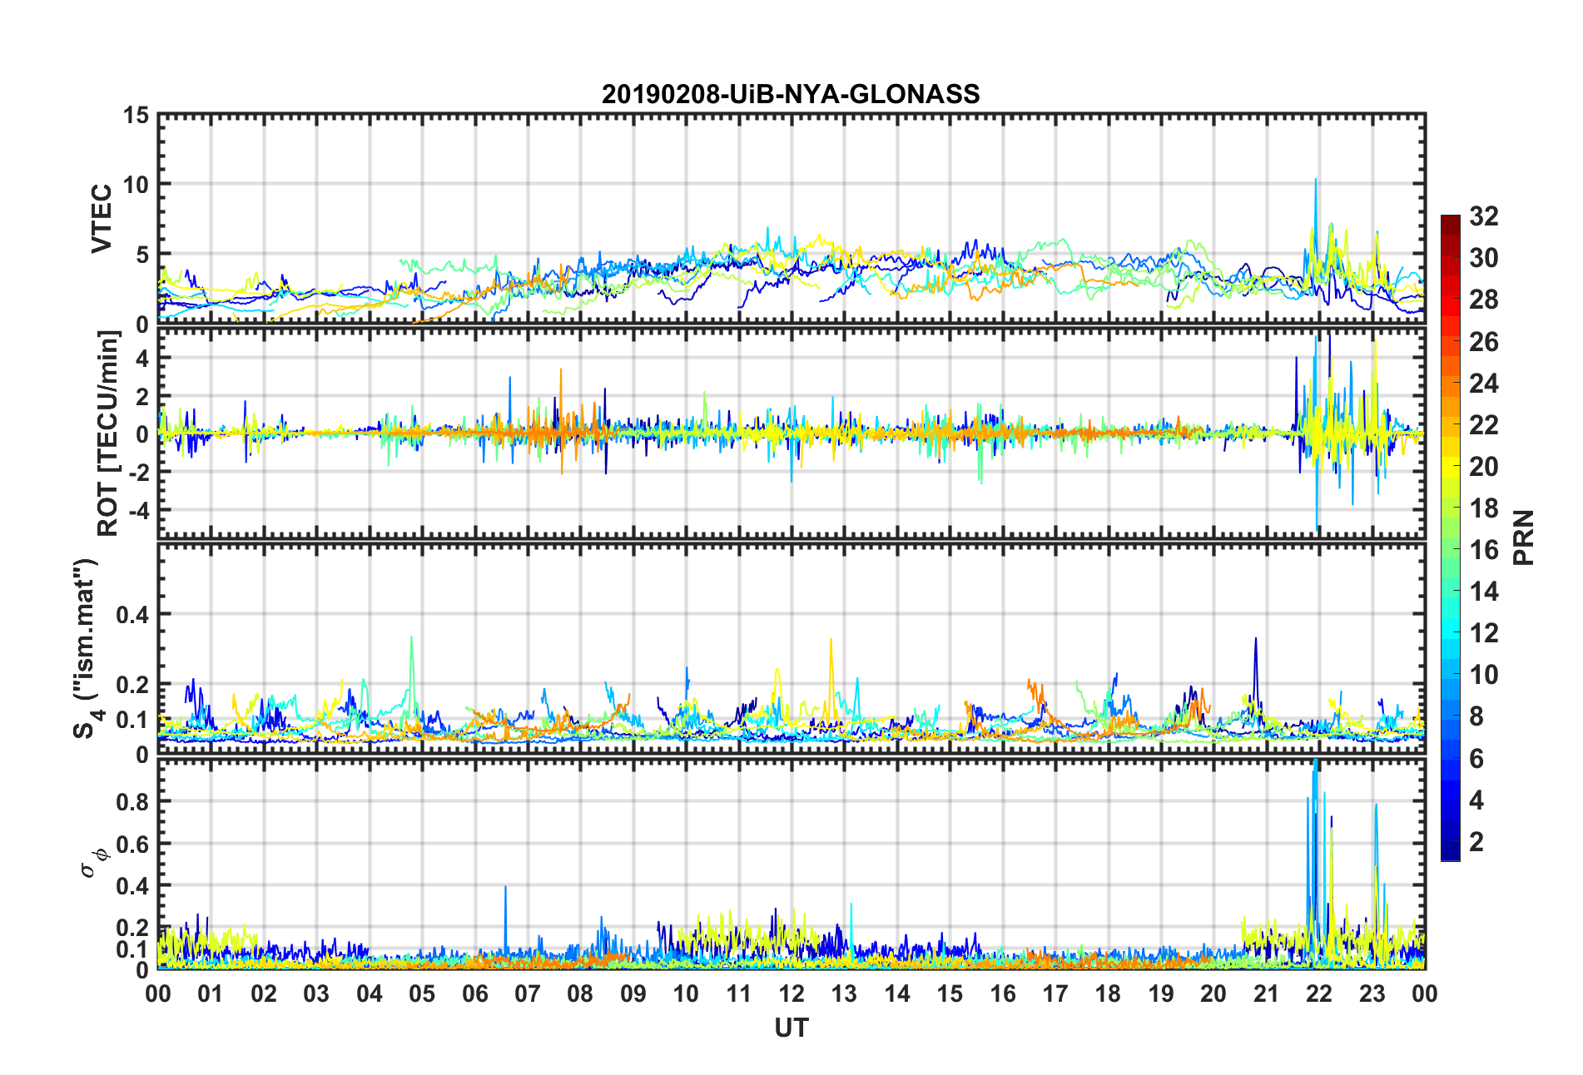The image size is (1583, 1075).
Task: Click the dark blue bottom of the PRN colorbar
Action: pyautogui.click(x=1451, y=850)
